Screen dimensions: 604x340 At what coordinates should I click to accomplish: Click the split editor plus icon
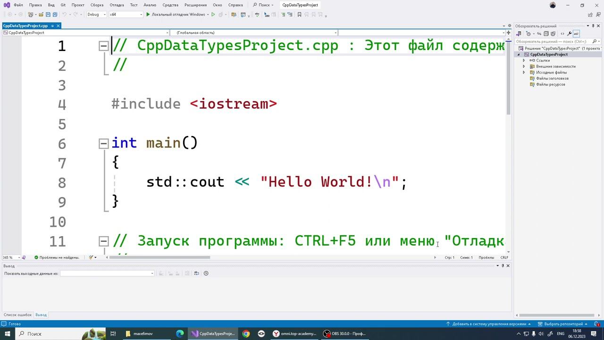click(508, 33)
